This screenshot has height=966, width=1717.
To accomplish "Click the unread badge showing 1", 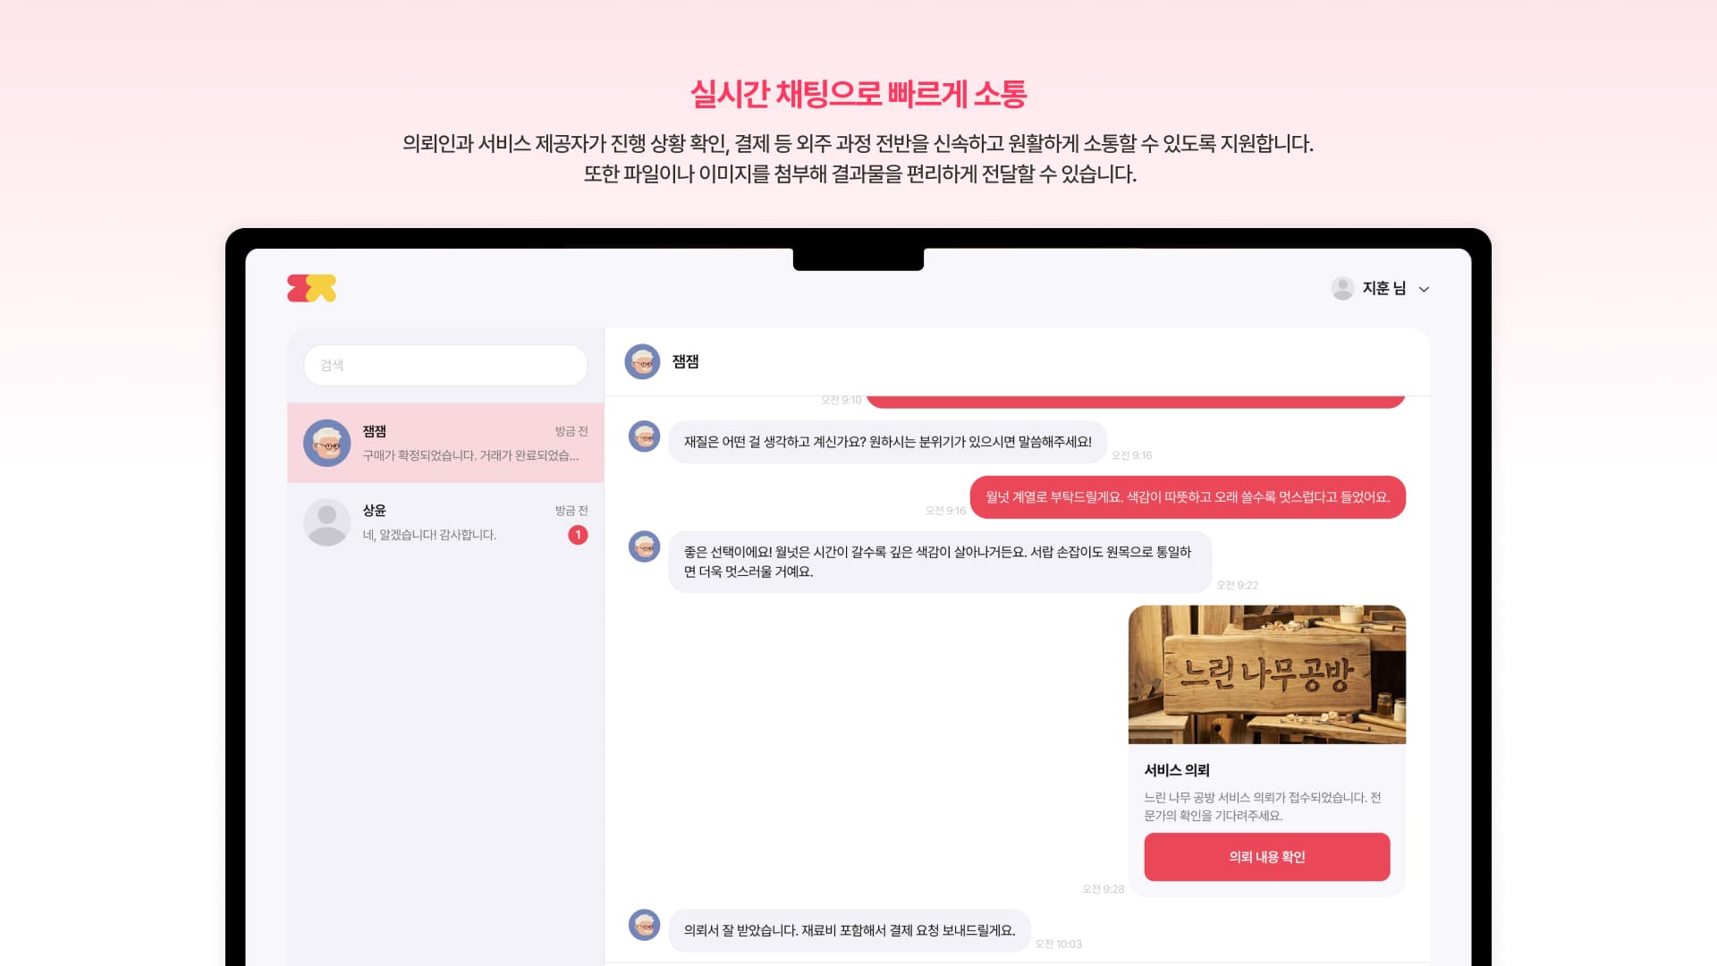I will [x=578, y=535].
